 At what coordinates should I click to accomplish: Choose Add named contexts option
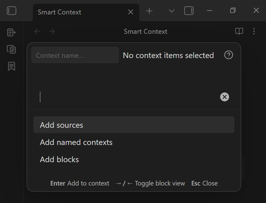134,142
